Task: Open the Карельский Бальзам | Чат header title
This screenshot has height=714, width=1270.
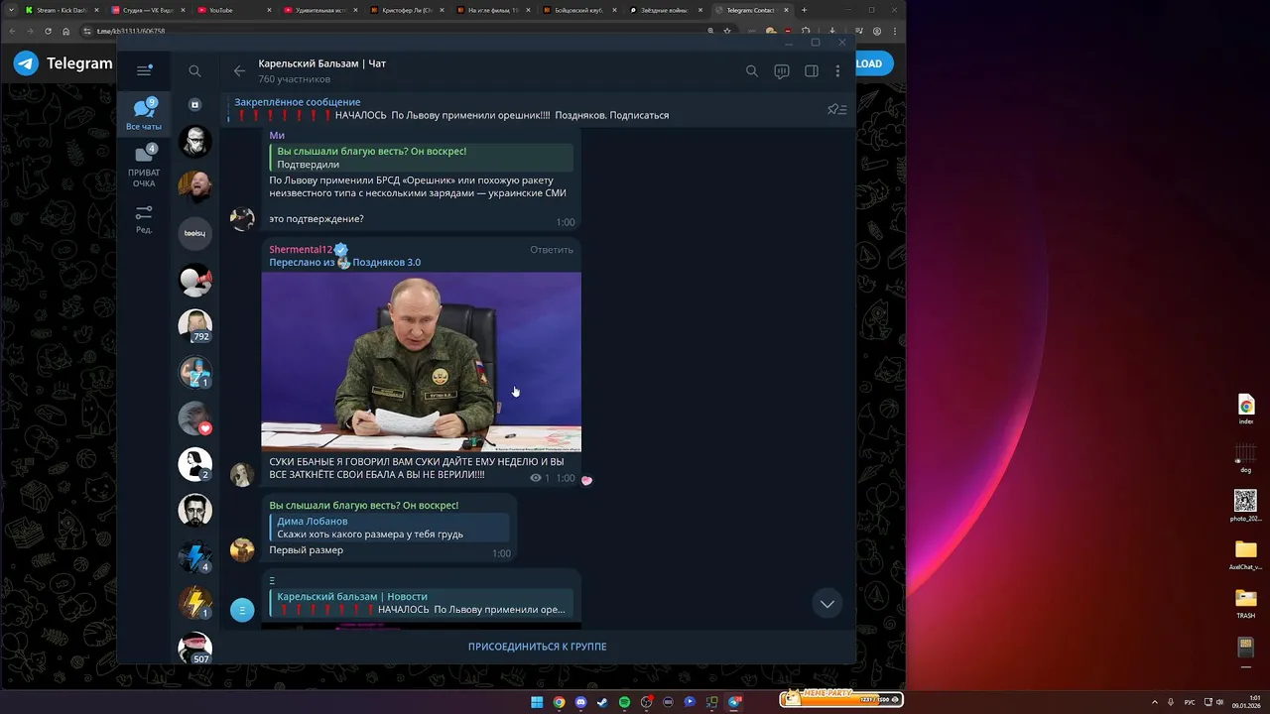Action: click(321, 63)
